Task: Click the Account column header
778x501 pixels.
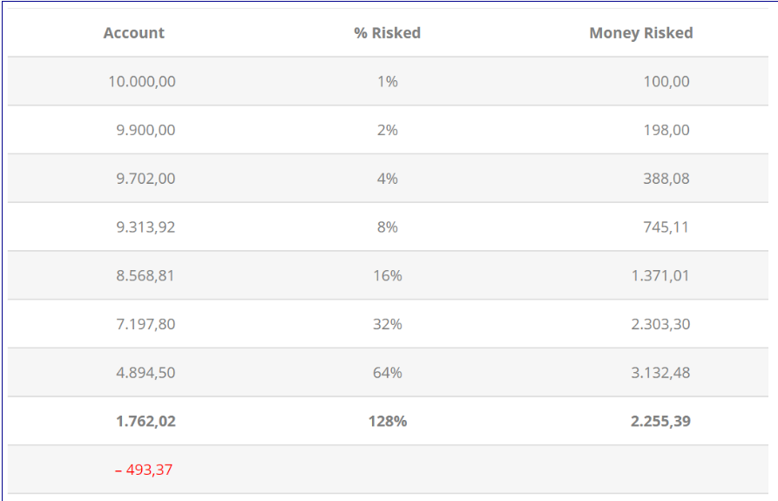Action: click(x=133, y=33)
